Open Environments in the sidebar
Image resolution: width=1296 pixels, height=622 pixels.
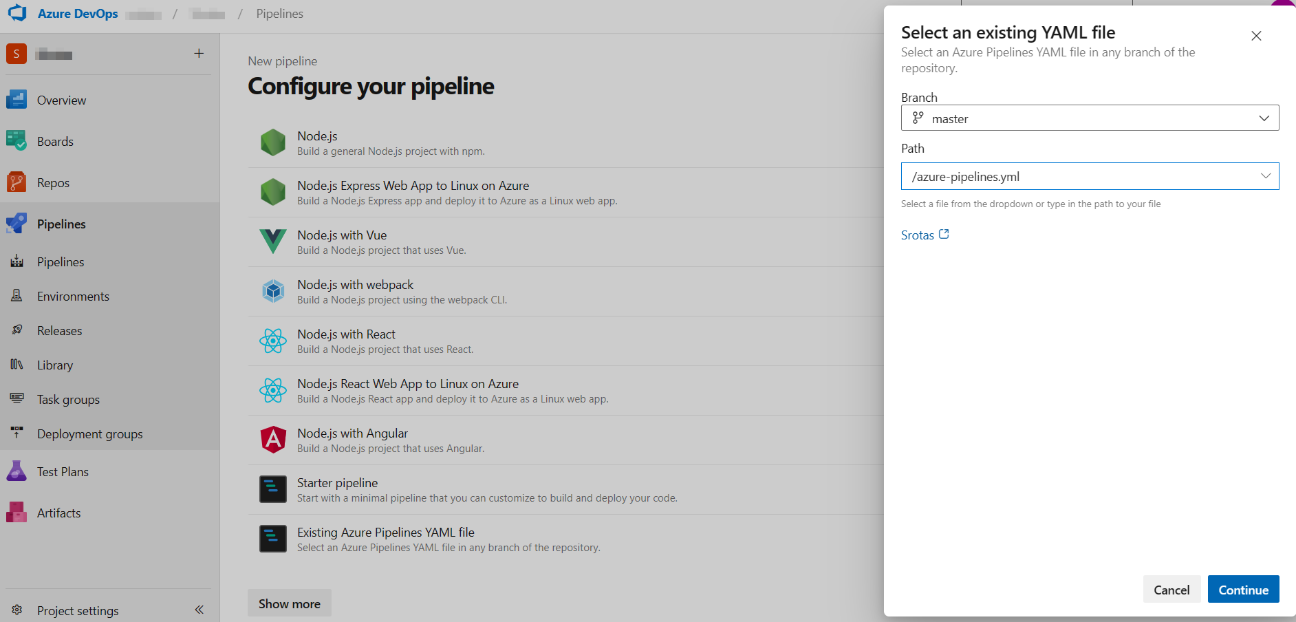110,296
